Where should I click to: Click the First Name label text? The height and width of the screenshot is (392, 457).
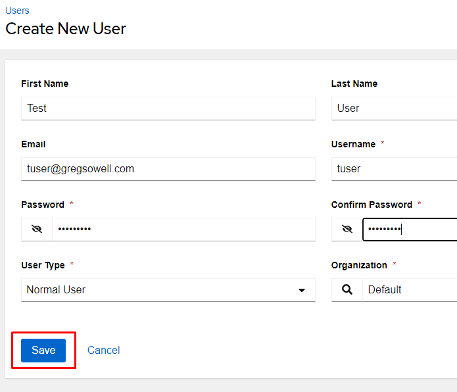coord(45,84)
